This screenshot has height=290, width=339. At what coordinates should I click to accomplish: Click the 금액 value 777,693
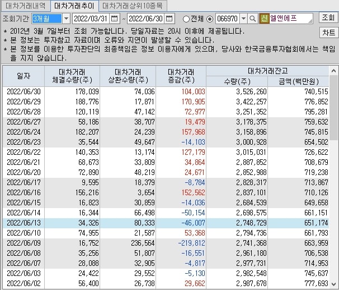(316, 283)
